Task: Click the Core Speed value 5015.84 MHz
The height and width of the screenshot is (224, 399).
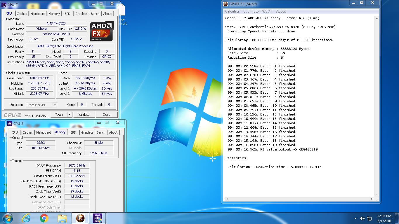Action: click(x=39, y=78)
